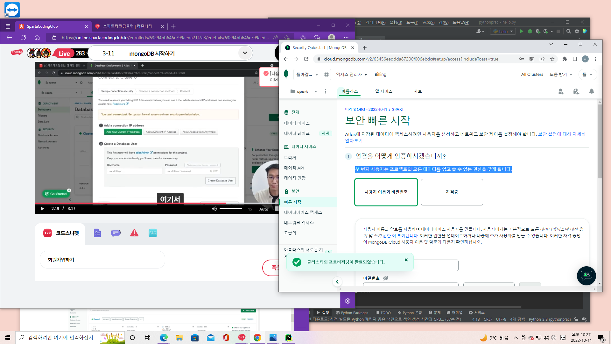Click the 회원가입하기 snippet field
611x344 pixels.
(102, 260)
